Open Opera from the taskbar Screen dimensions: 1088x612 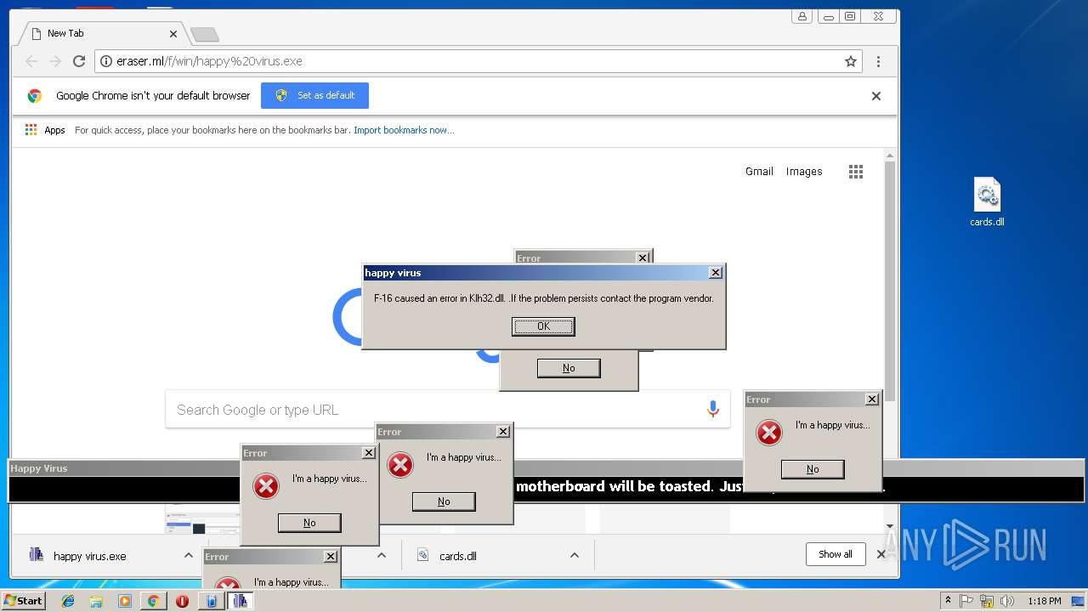[x=182, y=601]
